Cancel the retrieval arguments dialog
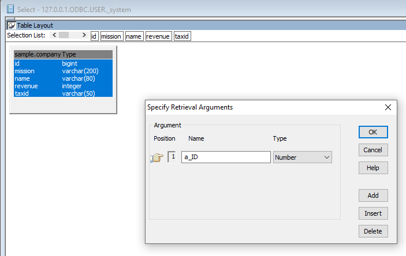Image resolution: width=406 pixels, height=256 pixels. coord(373,150)
